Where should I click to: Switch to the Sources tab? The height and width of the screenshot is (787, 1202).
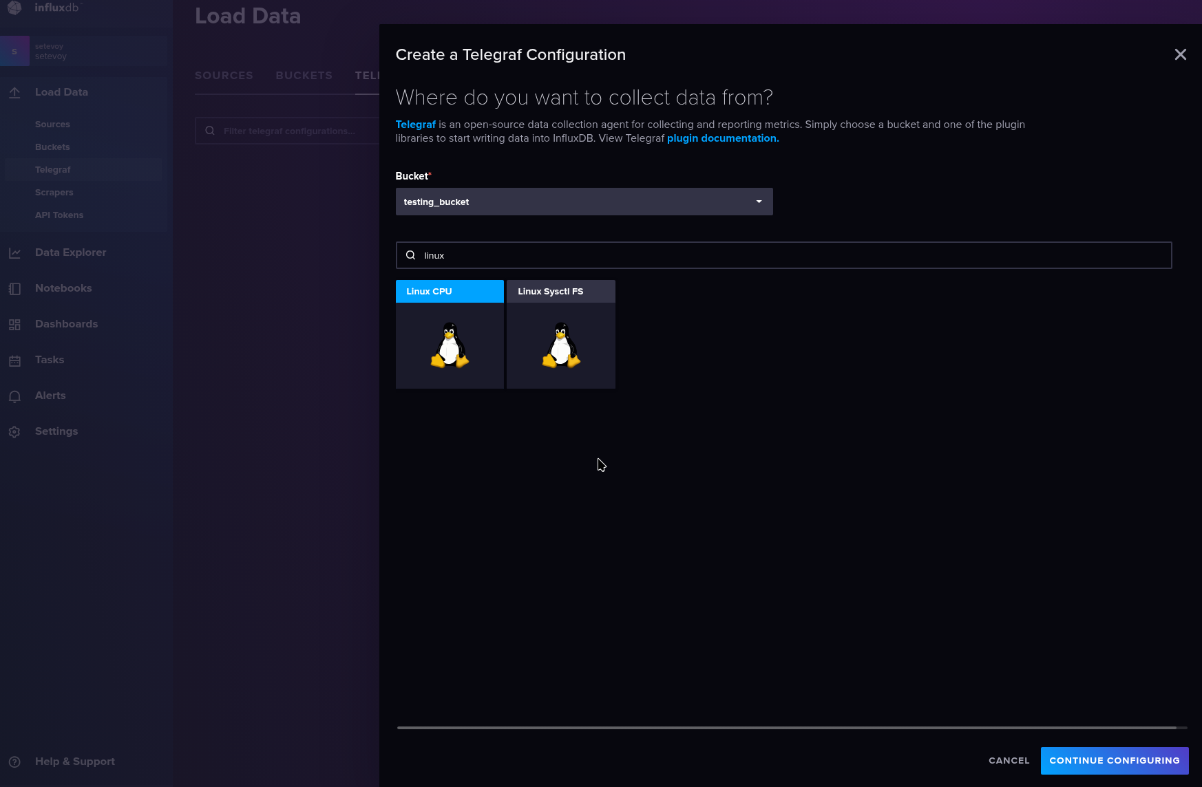[224, 76]
